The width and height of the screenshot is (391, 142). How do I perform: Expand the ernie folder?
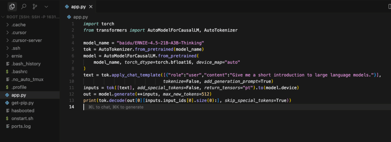click(x=30, y=56)
